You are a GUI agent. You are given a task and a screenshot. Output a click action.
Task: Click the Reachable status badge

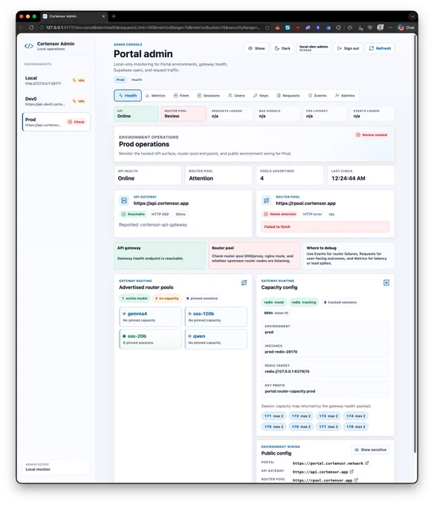[133, 214]
